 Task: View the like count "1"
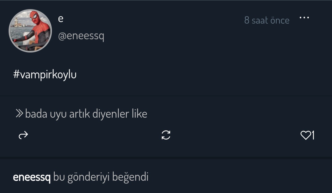(x=313, y=135)
